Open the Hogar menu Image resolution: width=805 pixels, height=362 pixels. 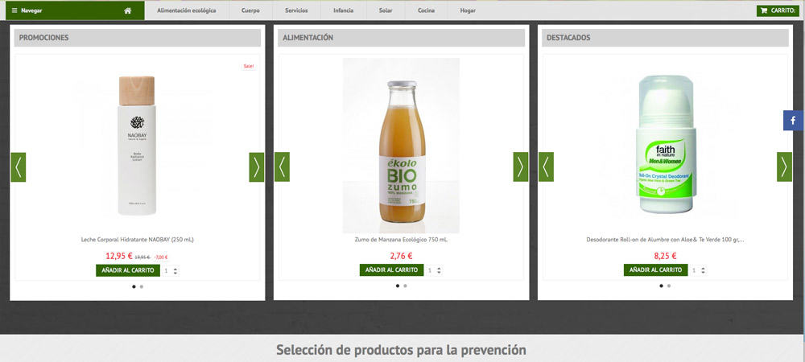[468, 10]
